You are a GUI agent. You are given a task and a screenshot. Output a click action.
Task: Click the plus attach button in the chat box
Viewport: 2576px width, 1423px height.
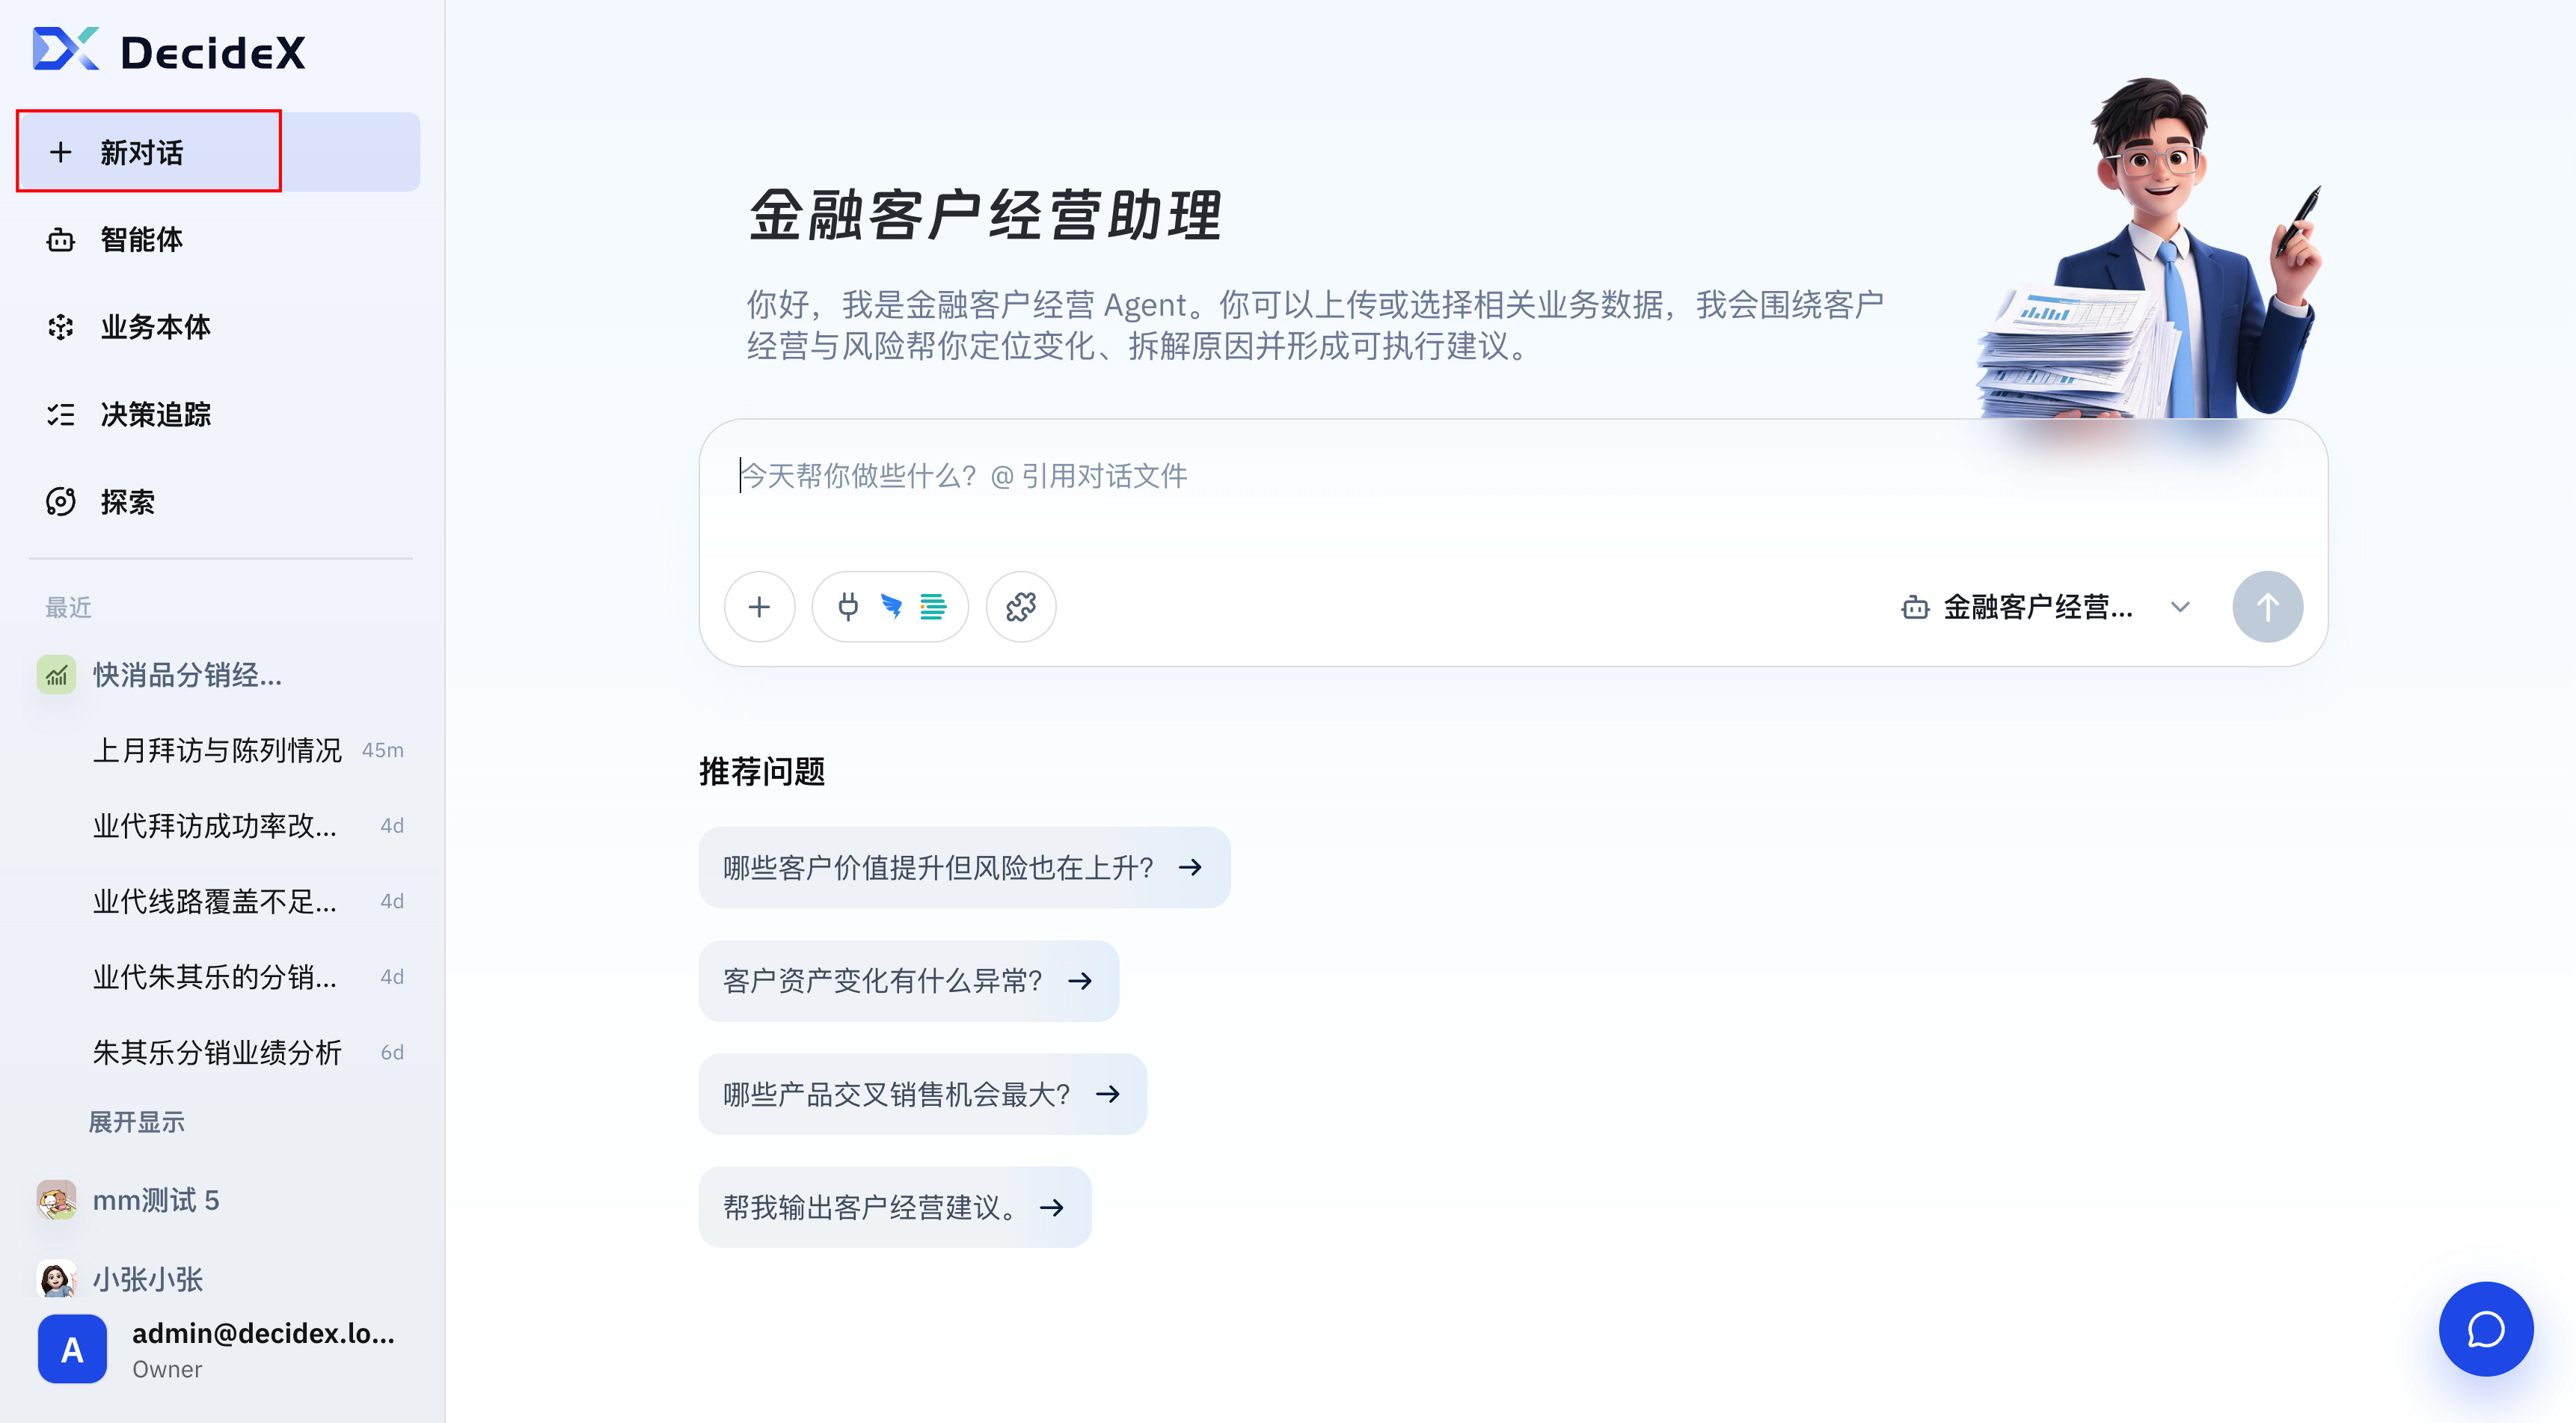(x=760, y=606)
